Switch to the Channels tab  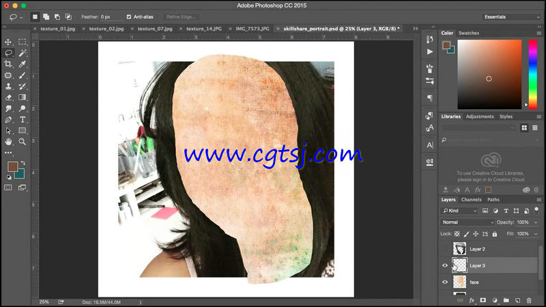pos(471,200)
